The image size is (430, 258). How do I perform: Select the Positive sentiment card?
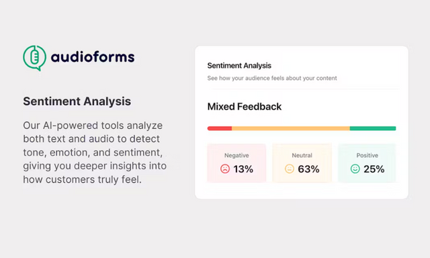click(367, 163)
